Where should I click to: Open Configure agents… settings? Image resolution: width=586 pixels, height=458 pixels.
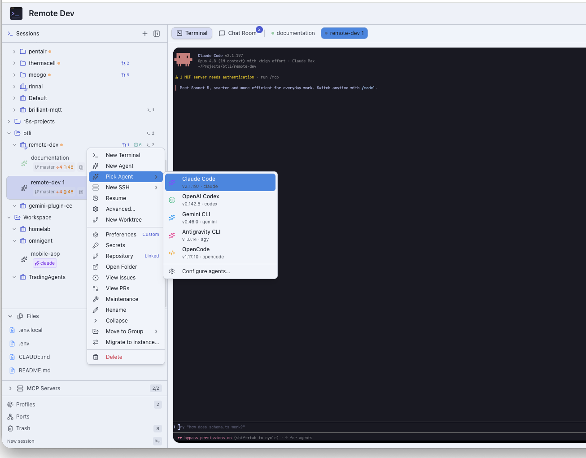220,271
